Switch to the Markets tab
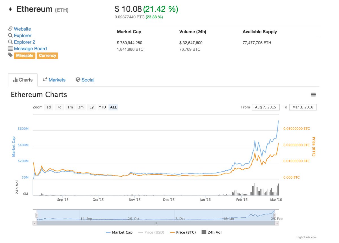The image size is (339, 243). pyautogui.click(x=54, y=80)
